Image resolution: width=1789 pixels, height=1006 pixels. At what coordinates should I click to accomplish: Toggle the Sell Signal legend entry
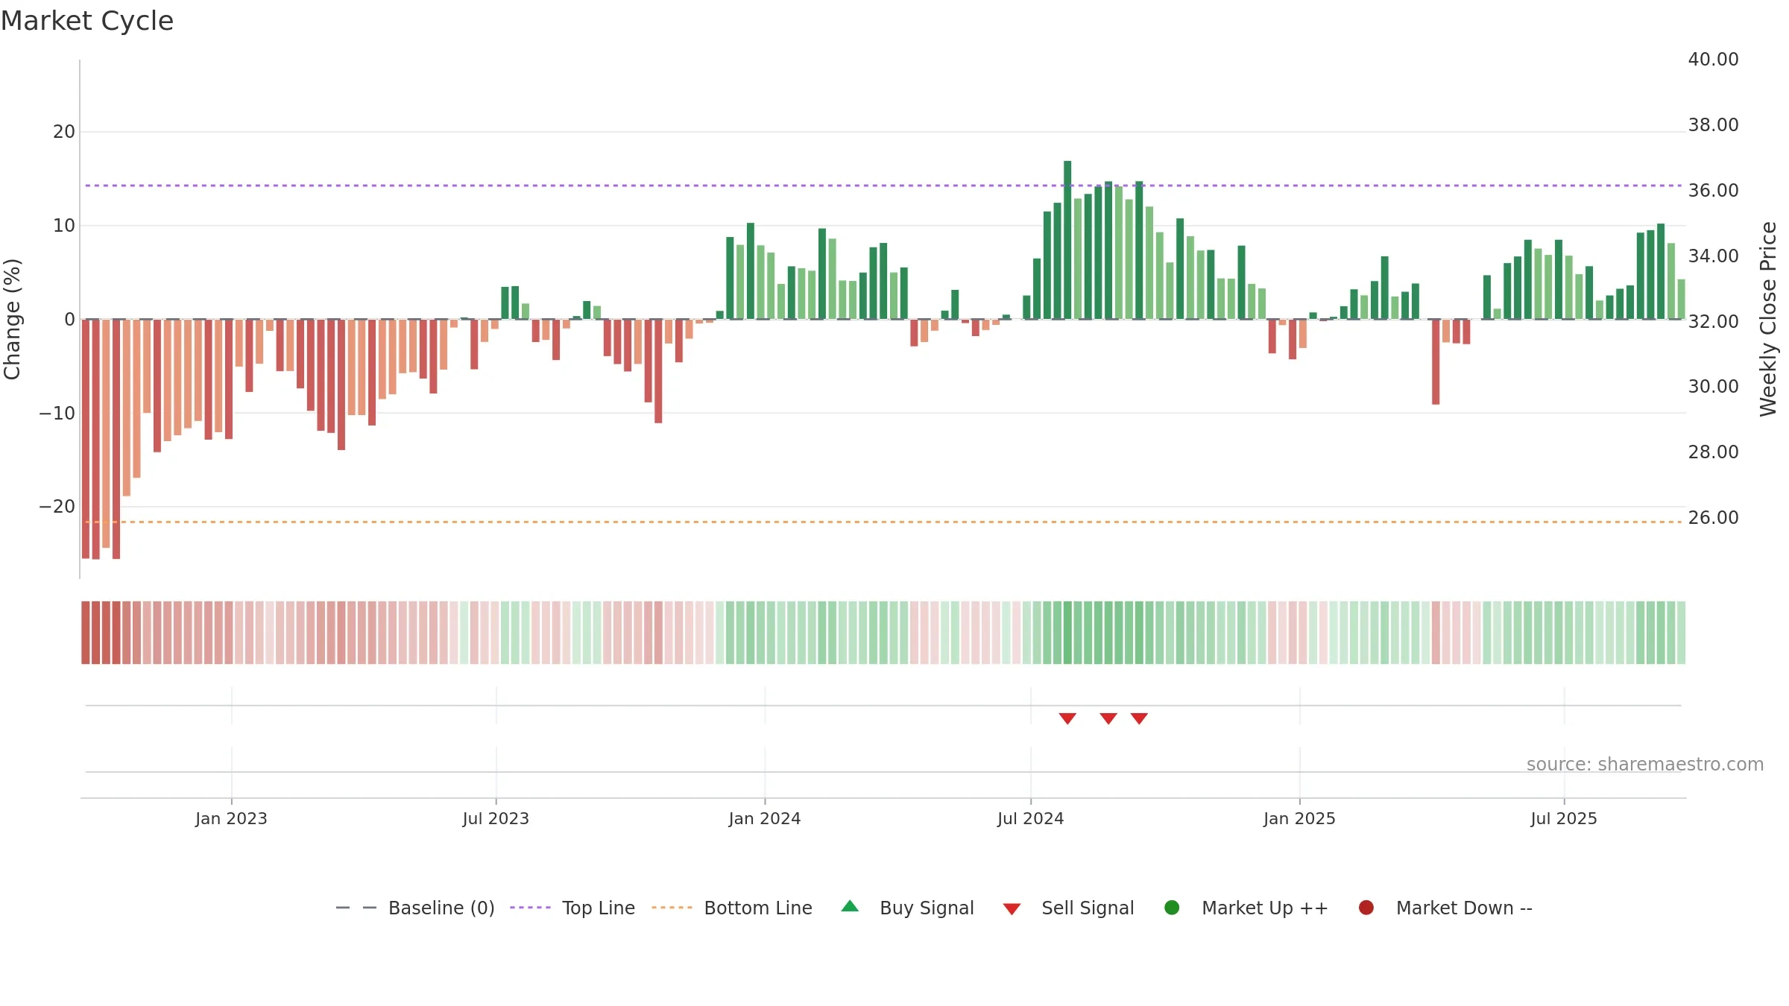1068,908
